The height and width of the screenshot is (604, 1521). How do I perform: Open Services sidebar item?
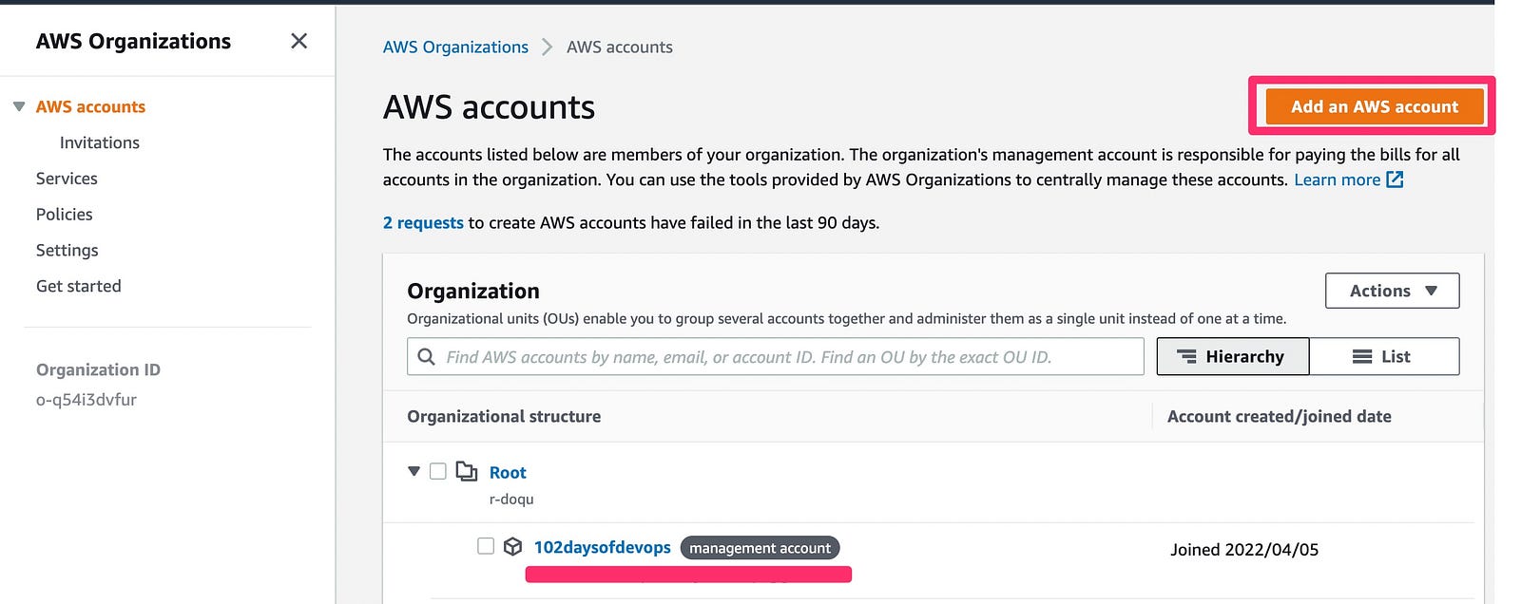(67, 179)
